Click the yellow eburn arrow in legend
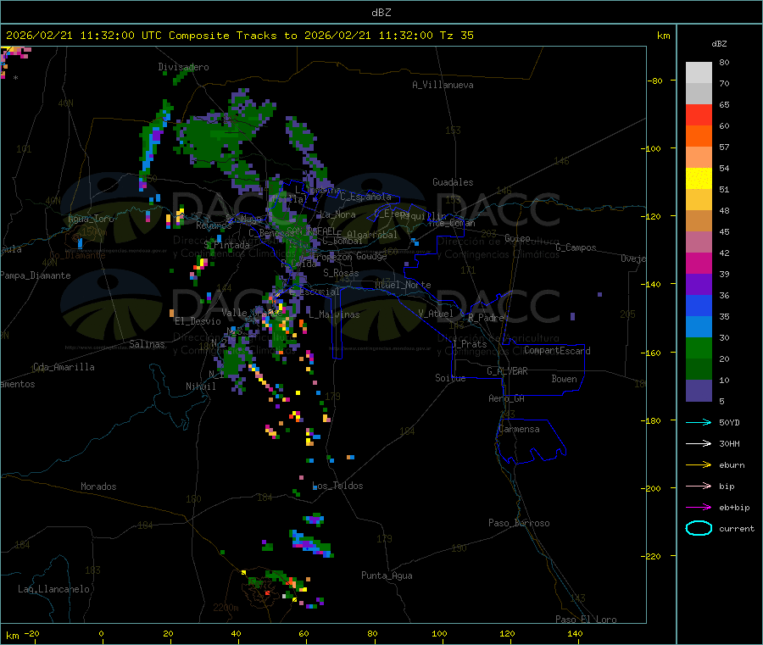Screen dimensions: 763x645 pyautogui.click(x=699, y=465)
